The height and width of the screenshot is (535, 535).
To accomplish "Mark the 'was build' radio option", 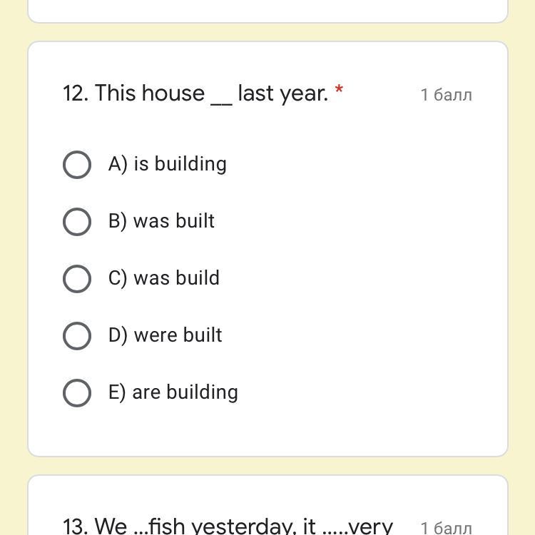I will 77,279.
